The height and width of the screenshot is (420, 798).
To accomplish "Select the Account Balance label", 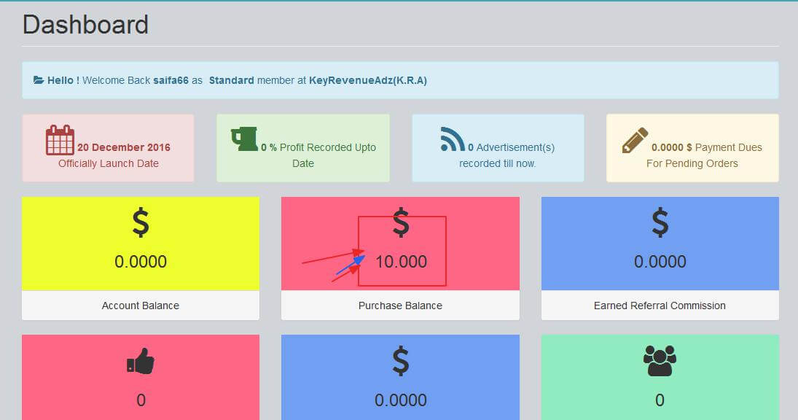I will point(141,306).
